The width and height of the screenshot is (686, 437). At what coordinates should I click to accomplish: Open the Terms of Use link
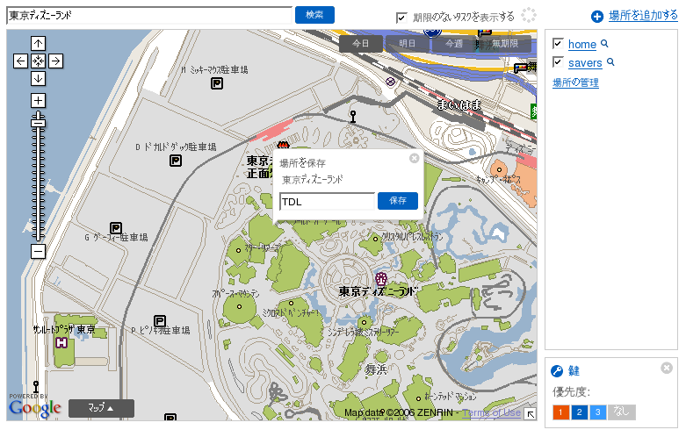coord(491,412)
